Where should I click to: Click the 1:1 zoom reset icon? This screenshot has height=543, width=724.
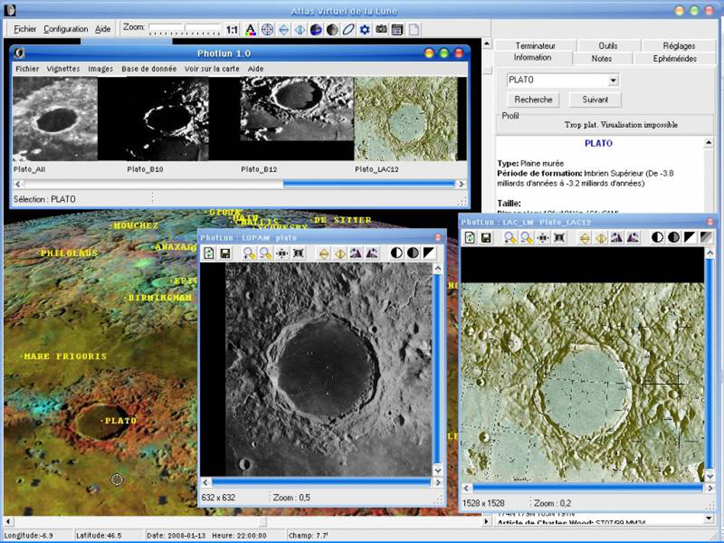tap(232, 29)
